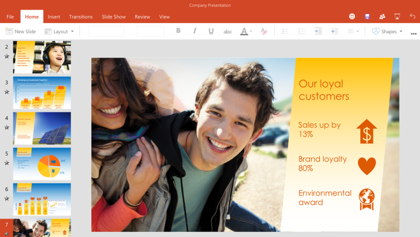Open smiley feedback icon
420x237 pixels.
click(x=352, y=16)
